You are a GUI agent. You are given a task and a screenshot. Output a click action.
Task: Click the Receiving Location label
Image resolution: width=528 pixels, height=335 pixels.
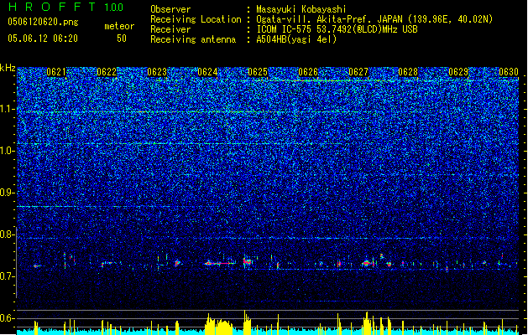pos(196,19)
